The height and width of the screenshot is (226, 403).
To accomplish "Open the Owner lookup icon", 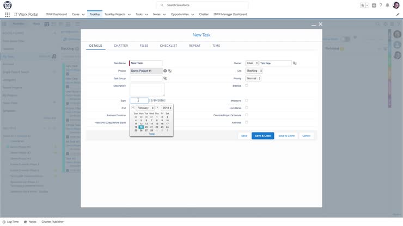I will (x=295, y=63).
